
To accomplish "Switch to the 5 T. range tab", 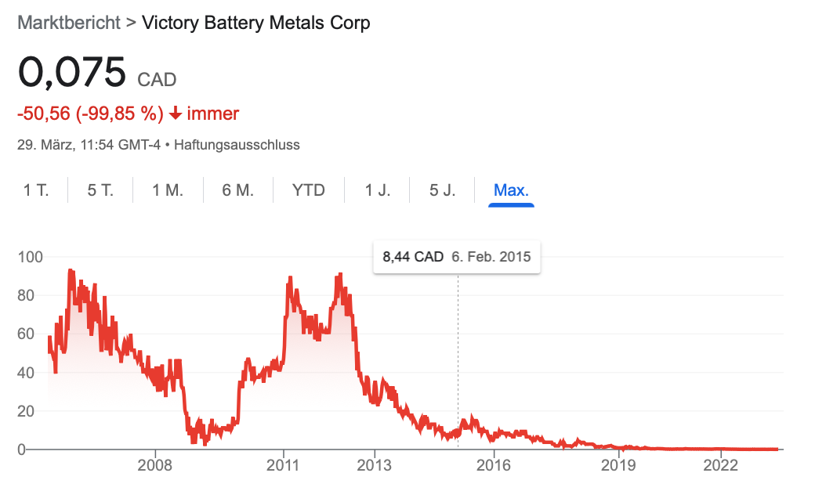I will 100,190.
